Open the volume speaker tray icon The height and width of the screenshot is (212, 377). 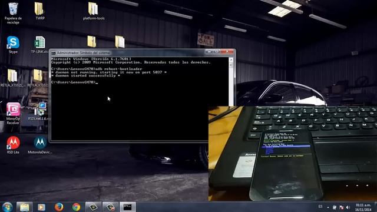pos(348,207)
